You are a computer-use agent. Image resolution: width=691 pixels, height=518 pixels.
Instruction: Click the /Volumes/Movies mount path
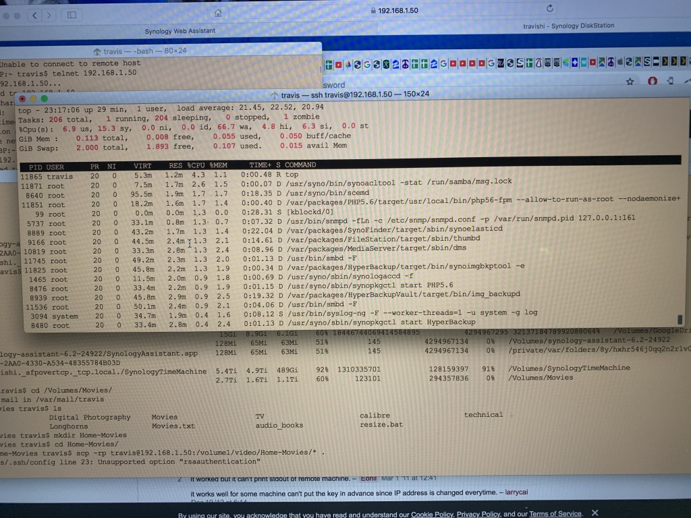pyautogui.click(x=541, y=378)
